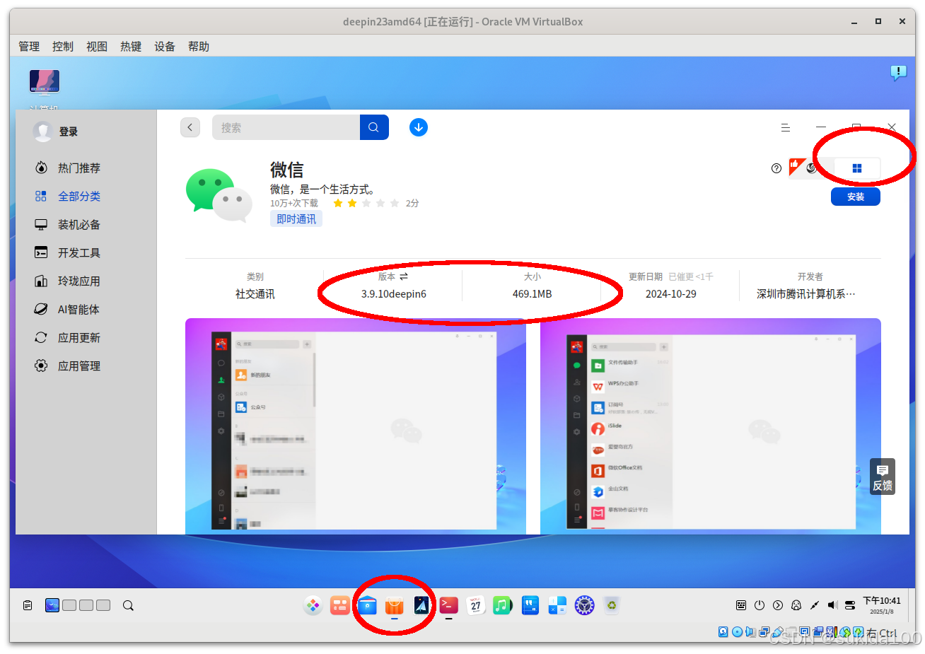The image size is (925, 654).
Task: Open the orange multitasking view dock icon
Action: [340, 605]
